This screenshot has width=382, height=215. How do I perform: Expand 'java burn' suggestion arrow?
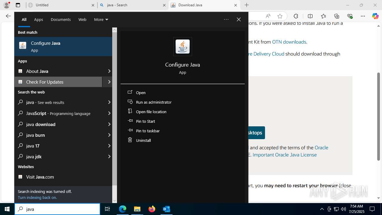(x=109, y=135)
